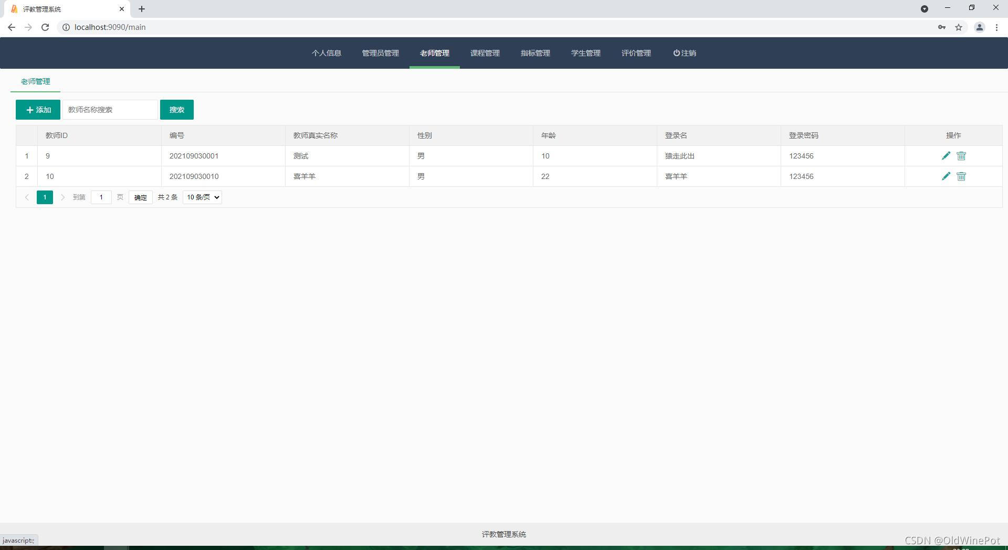Bookmark this page with star icon
Image resolution: width=1008 pixels, height=550 pixels.
click(x=959, y=27)
